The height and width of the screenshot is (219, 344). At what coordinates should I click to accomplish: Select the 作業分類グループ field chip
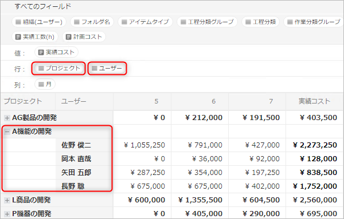point(314,22)
